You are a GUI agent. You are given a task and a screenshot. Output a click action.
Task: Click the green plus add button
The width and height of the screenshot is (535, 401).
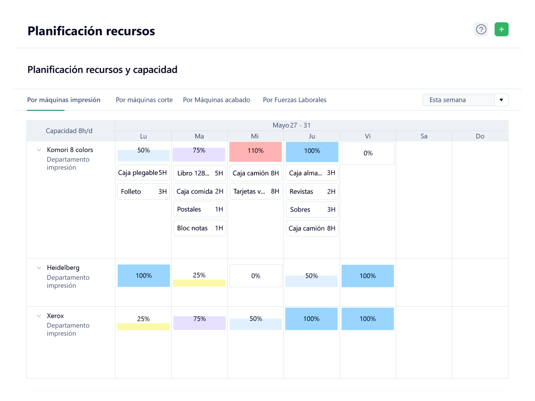[x=501, y=29]
